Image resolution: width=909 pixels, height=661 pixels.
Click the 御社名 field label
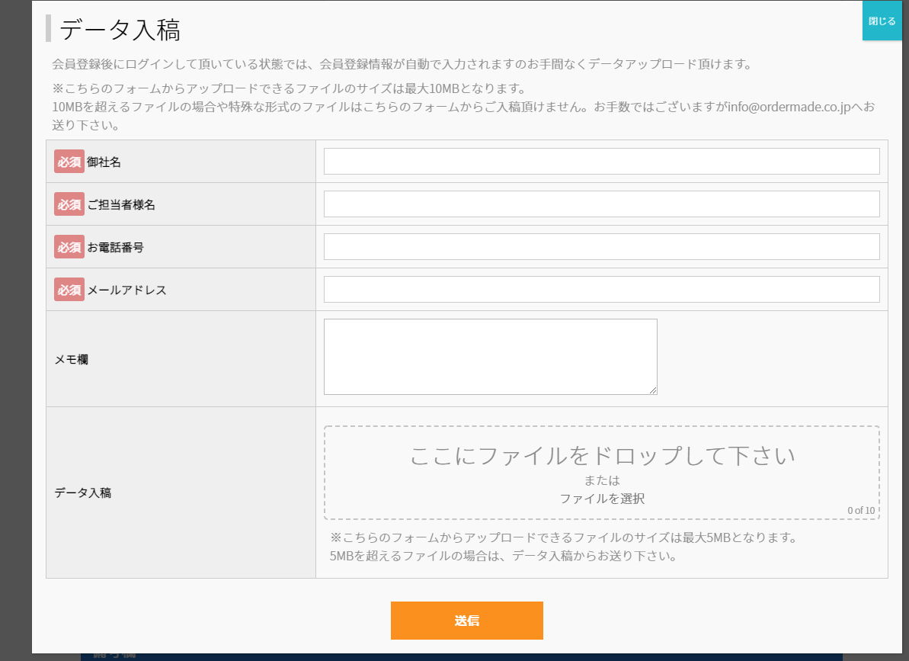(104, 162)
